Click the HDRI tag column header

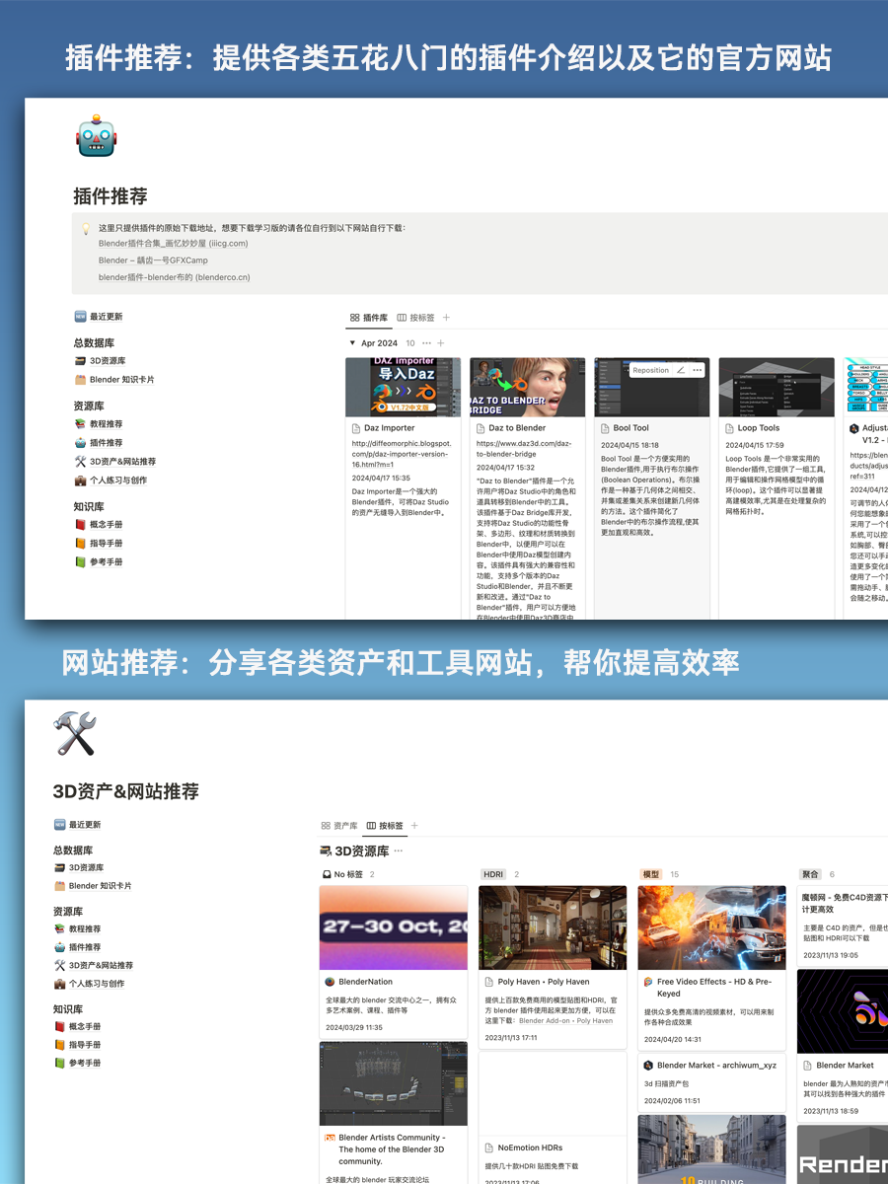[x=494, y=875]
